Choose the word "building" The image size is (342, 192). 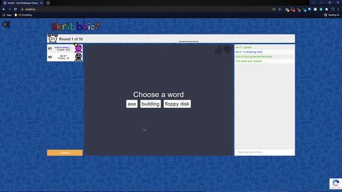click(151, 104)
